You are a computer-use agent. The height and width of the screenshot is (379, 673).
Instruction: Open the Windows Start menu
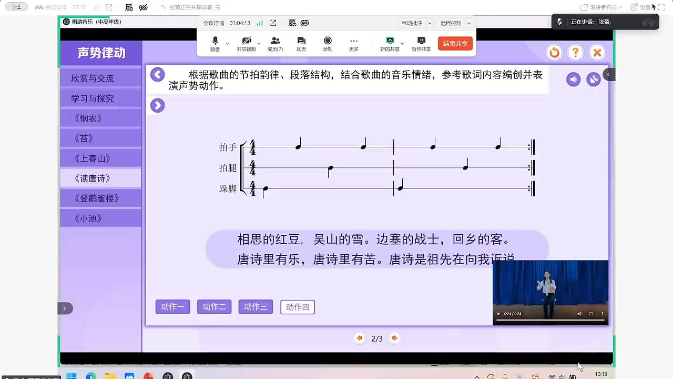72,376
